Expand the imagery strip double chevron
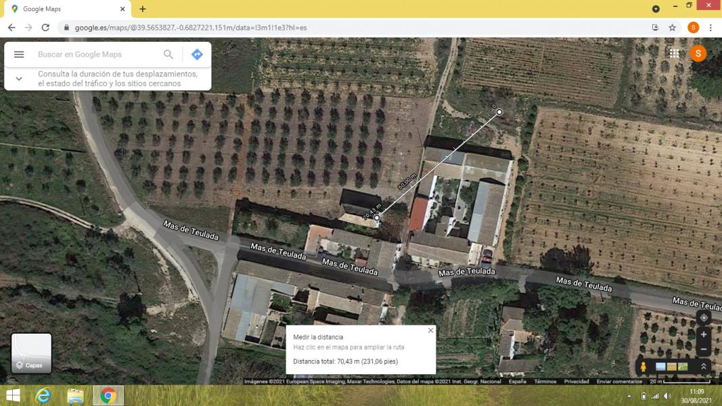722x406 pixels. (704, 367)
